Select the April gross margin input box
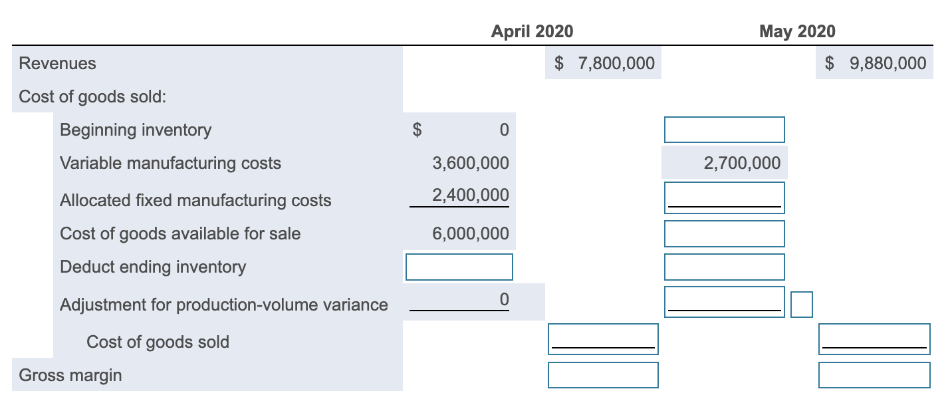The height and width of the screenshot is (403, 948). (x=602, y=375)
